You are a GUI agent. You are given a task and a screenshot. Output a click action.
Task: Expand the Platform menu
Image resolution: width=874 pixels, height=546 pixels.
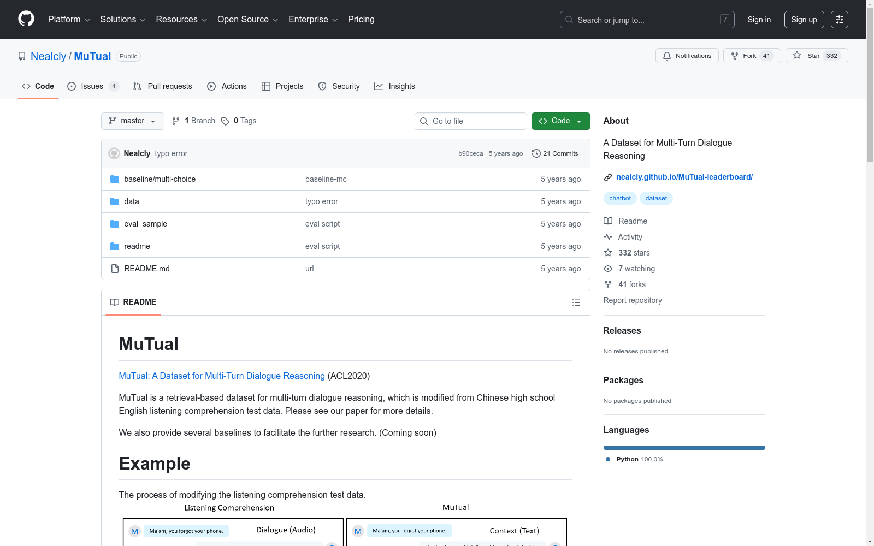69,20
